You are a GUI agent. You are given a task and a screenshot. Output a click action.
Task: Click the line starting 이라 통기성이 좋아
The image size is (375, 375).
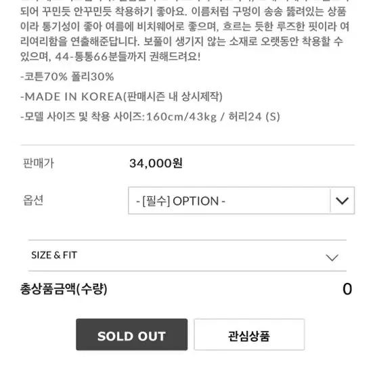185,26
